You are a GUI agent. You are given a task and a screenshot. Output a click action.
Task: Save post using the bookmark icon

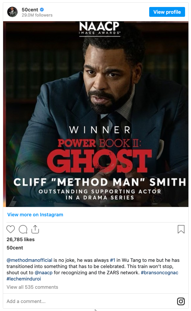181,229
